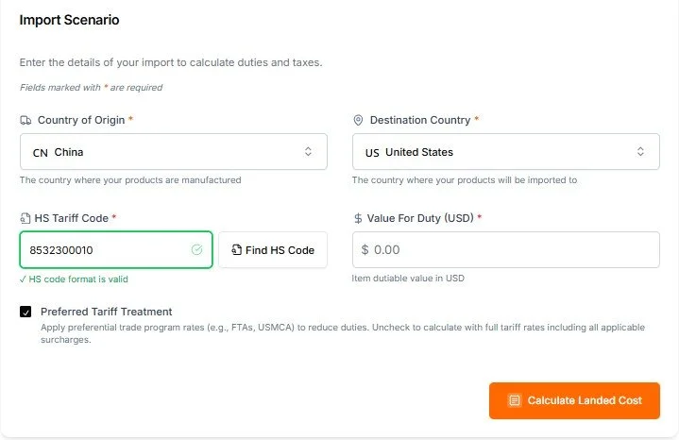
Task: Focus the HS Tariff Code input field
Action: 104,250
